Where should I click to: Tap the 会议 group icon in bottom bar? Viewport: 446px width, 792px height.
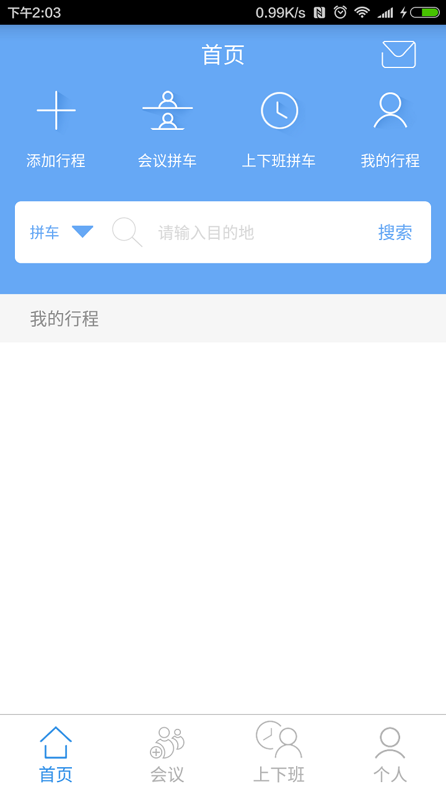pyautogui.click(x=167, y=742)
